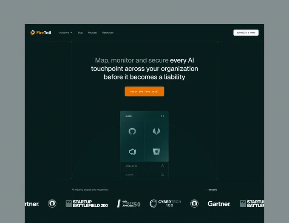Select the Bitbucket icon tile

(156, 152)
